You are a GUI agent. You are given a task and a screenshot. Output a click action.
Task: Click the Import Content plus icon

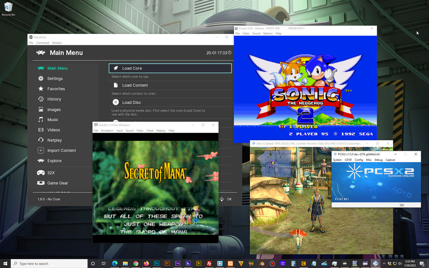(x=41, y=150)
